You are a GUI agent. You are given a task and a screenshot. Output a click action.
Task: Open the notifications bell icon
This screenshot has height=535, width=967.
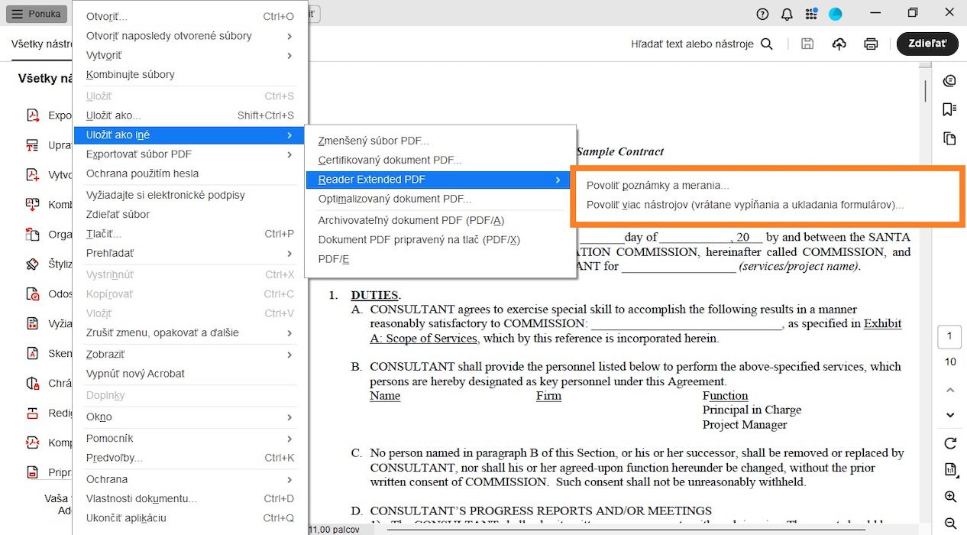point(787,14)
